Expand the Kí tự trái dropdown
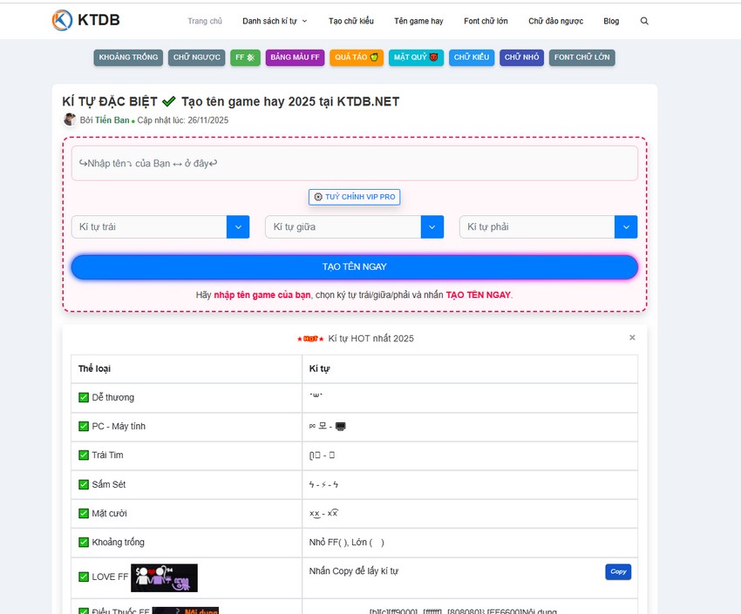Viewport: 741px width, 614px height. click(238, 227)
